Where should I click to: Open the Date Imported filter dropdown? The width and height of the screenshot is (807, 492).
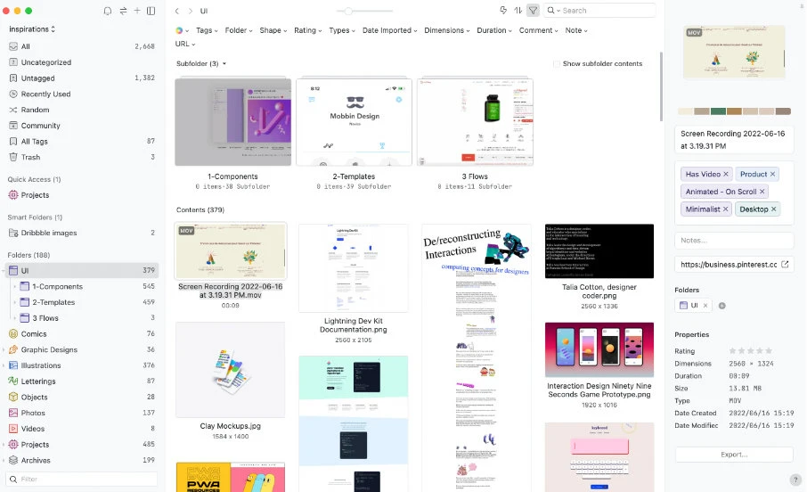pos(390,30)
